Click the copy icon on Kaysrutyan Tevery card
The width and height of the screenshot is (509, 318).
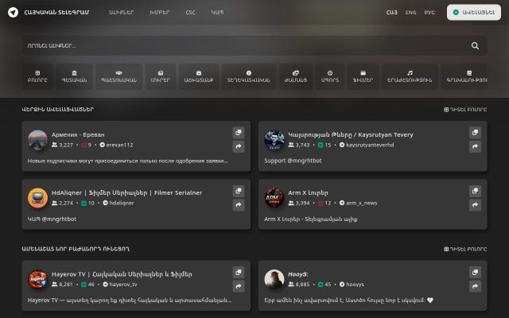pyautogui.click(x=475, y=133)
